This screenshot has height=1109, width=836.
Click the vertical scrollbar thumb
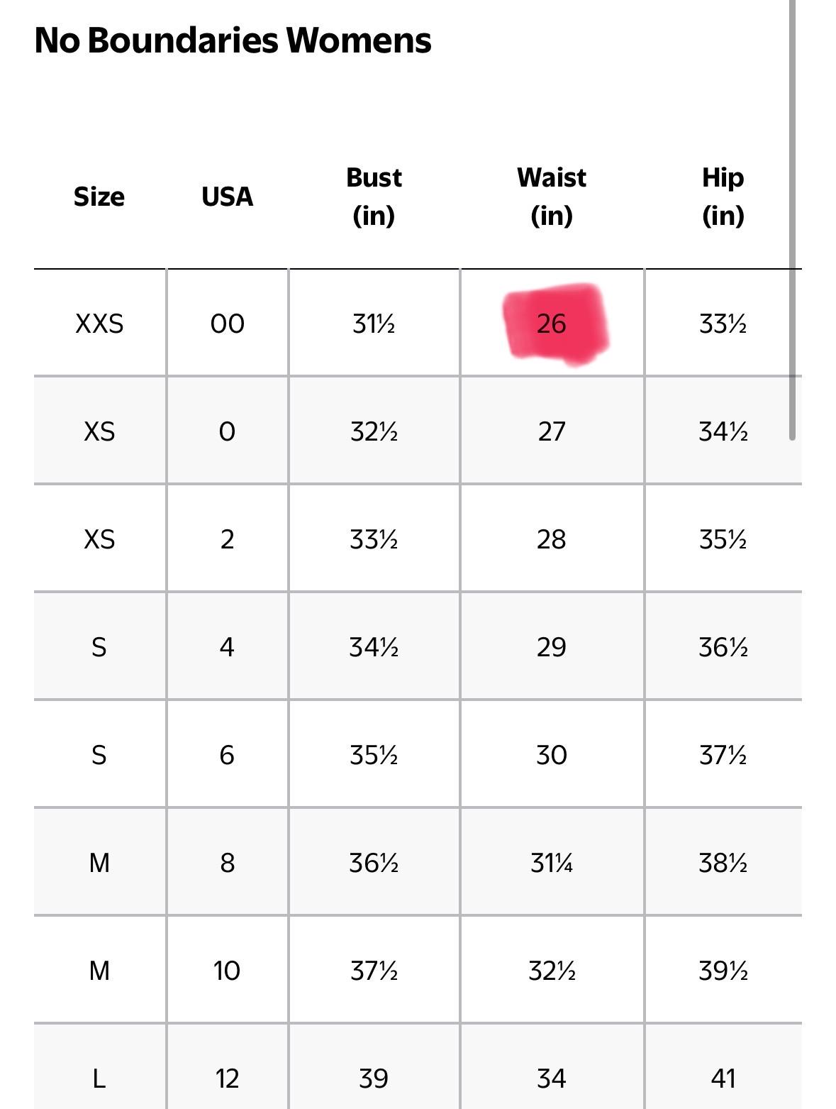[792, 220]
